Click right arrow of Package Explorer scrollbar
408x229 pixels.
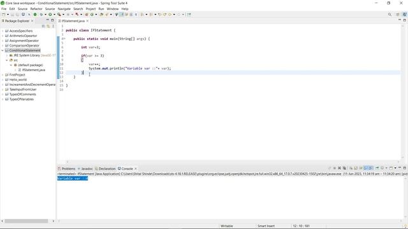tap(54, 221)
